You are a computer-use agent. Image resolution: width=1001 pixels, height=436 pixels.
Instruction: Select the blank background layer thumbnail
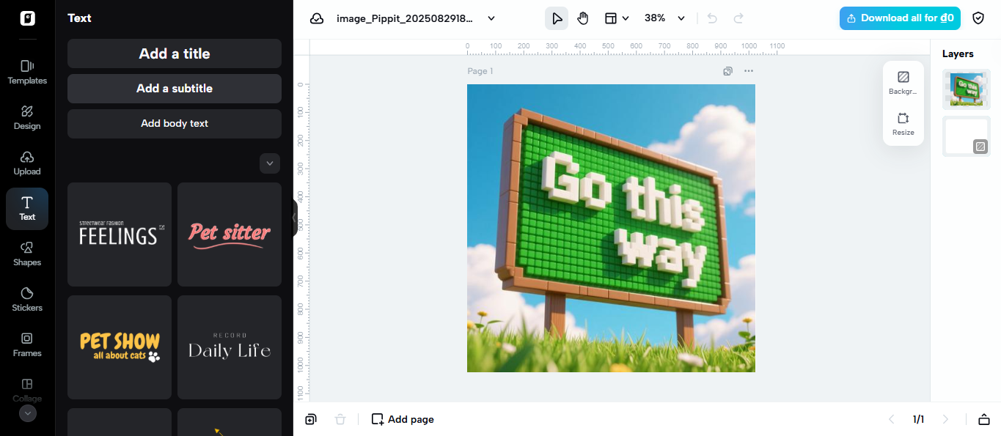tap(966, 136)
